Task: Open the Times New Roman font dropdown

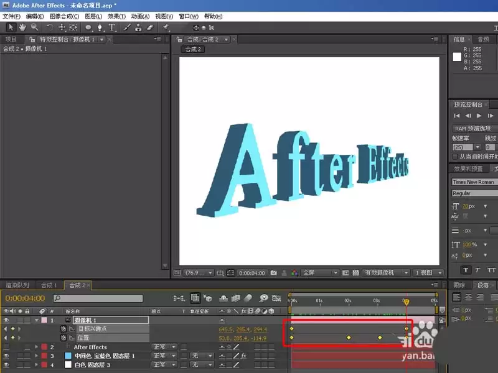Action: [x=474, y=182]
